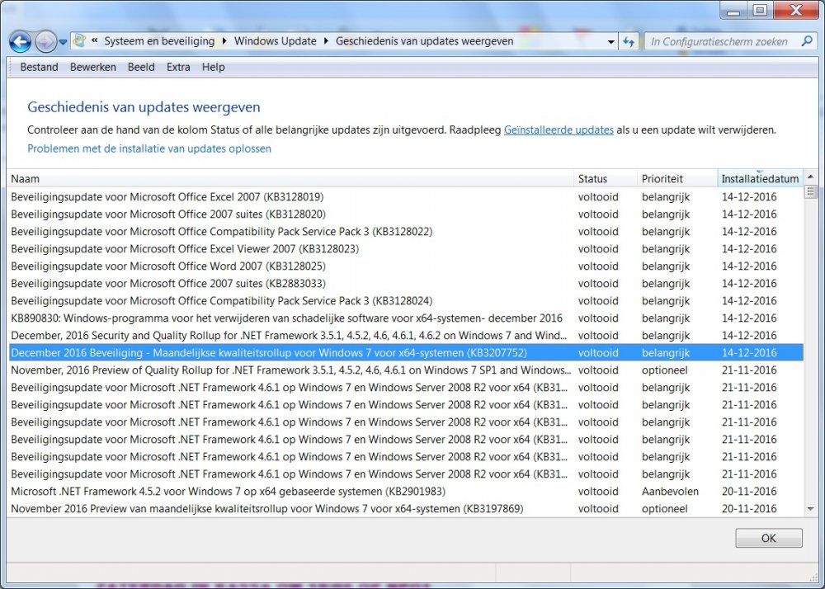Open the Geïnstalleerde updates link
This screenshot has height=589, width=825.
[x=559, y=130]
